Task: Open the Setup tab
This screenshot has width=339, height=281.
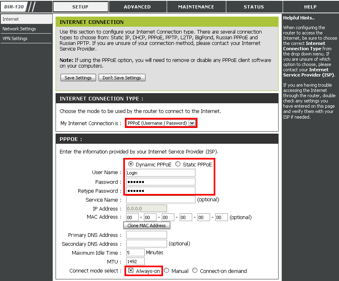Action: (x=80, y=7)
